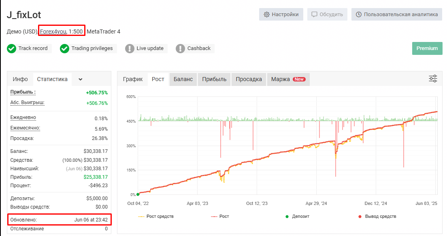Switch to the Инфо tab

(20, 79)
